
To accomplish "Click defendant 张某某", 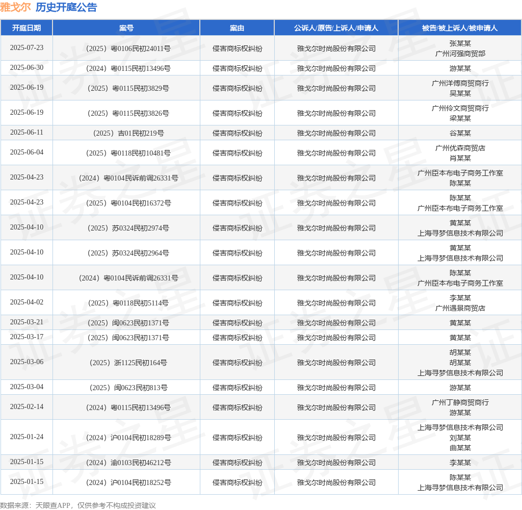I will tap(460, 43).
